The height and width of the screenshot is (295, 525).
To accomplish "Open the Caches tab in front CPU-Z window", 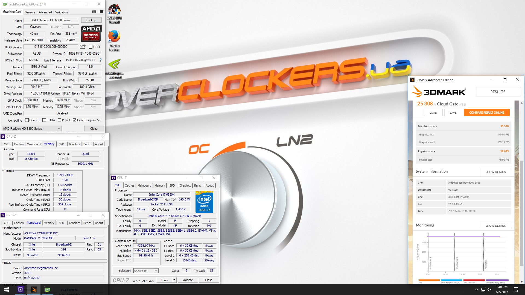I will (x=130, y=185).
